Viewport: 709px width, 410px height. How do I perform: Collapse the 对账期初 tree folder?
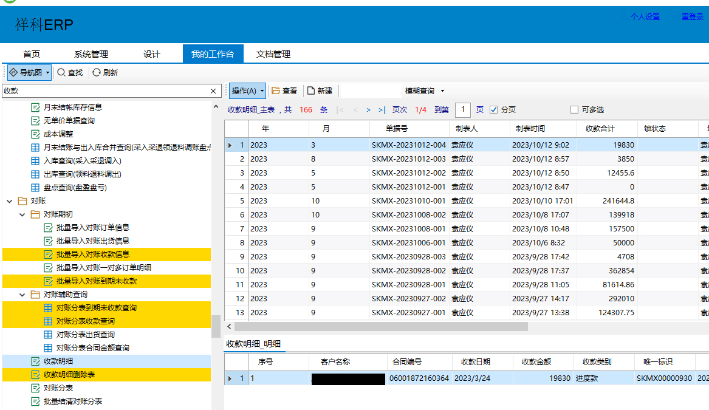(22, 214)
